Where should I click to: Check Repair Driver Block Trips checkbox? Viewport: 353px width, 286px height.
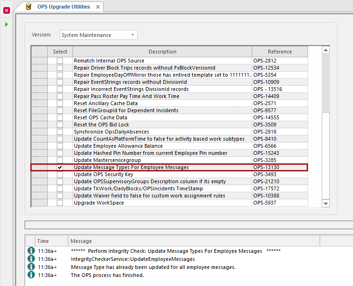[60, 68]
